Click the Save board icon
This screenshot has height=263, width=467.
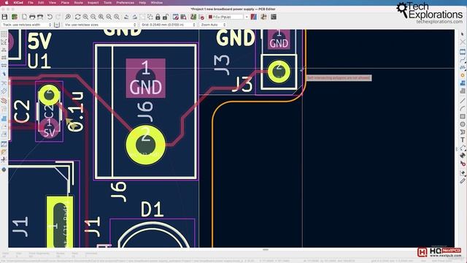click(4, 17)
